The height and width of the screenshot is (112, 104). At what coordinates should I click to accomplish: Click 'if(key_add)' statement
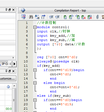[x=49, y=66]
